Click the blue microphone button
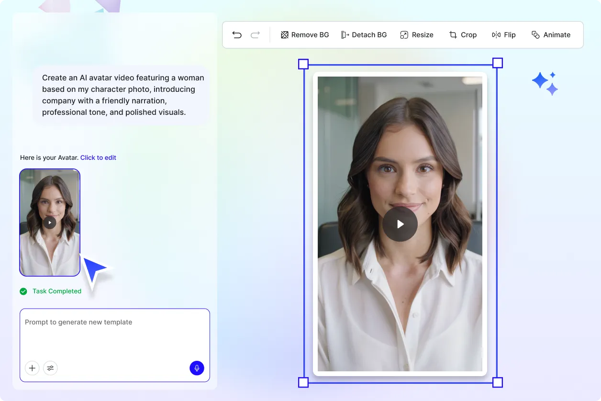Viewport: 601px width, 401px height. (x=197, y=368)
